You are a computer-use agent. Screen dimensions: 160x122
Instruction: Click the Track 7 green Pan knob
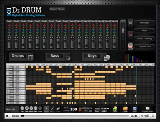[x=51, y=34]
